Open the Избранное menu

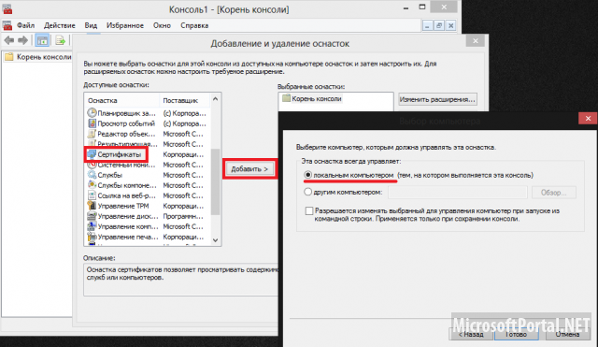pos(125,25)
